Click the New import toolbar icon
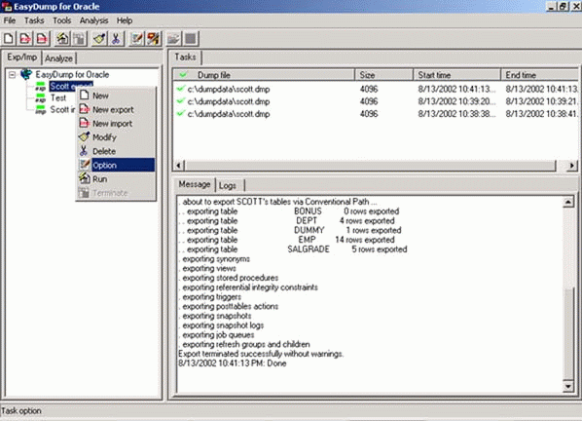 (42, 39)
